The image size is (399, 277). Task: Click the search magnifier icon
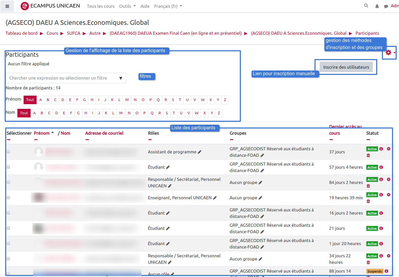point(366,5)
